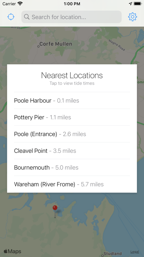Screen dimensions: 144x257
Task: Select Bournemouth from the list
Action: [72, 167]
